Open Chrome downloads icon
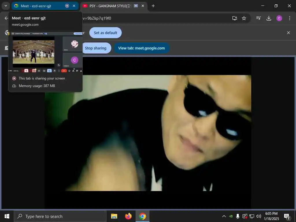 (269, 18)
